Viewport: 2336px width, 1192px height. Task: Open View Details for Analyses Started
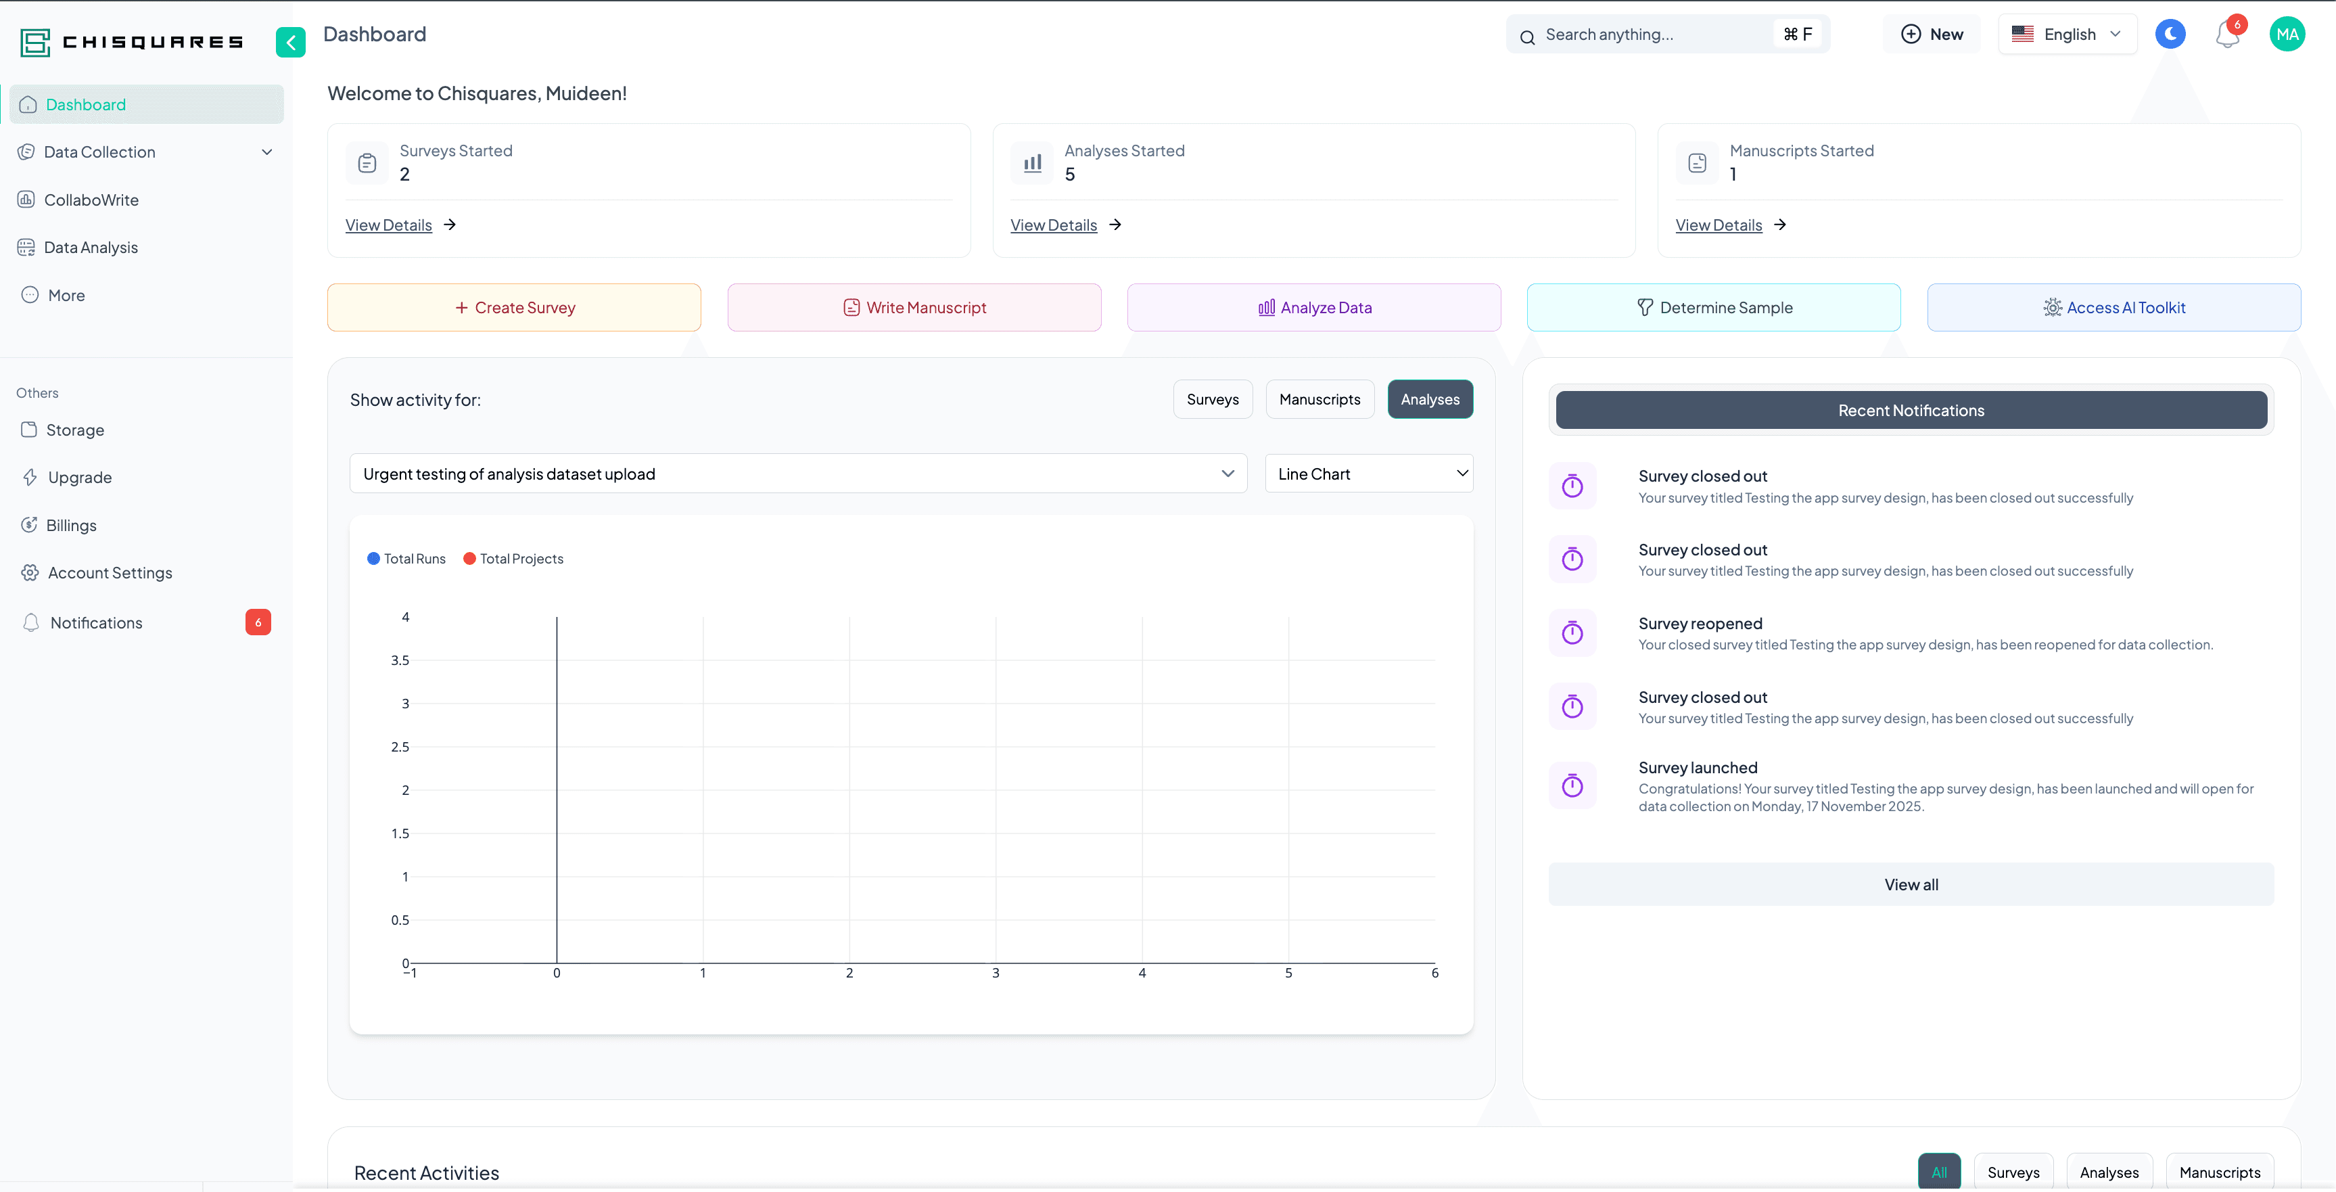(x=1054, y=225)
